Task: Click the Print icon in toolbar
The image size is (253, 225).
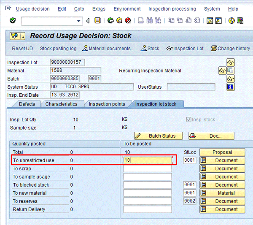Action: click(141, 21)
